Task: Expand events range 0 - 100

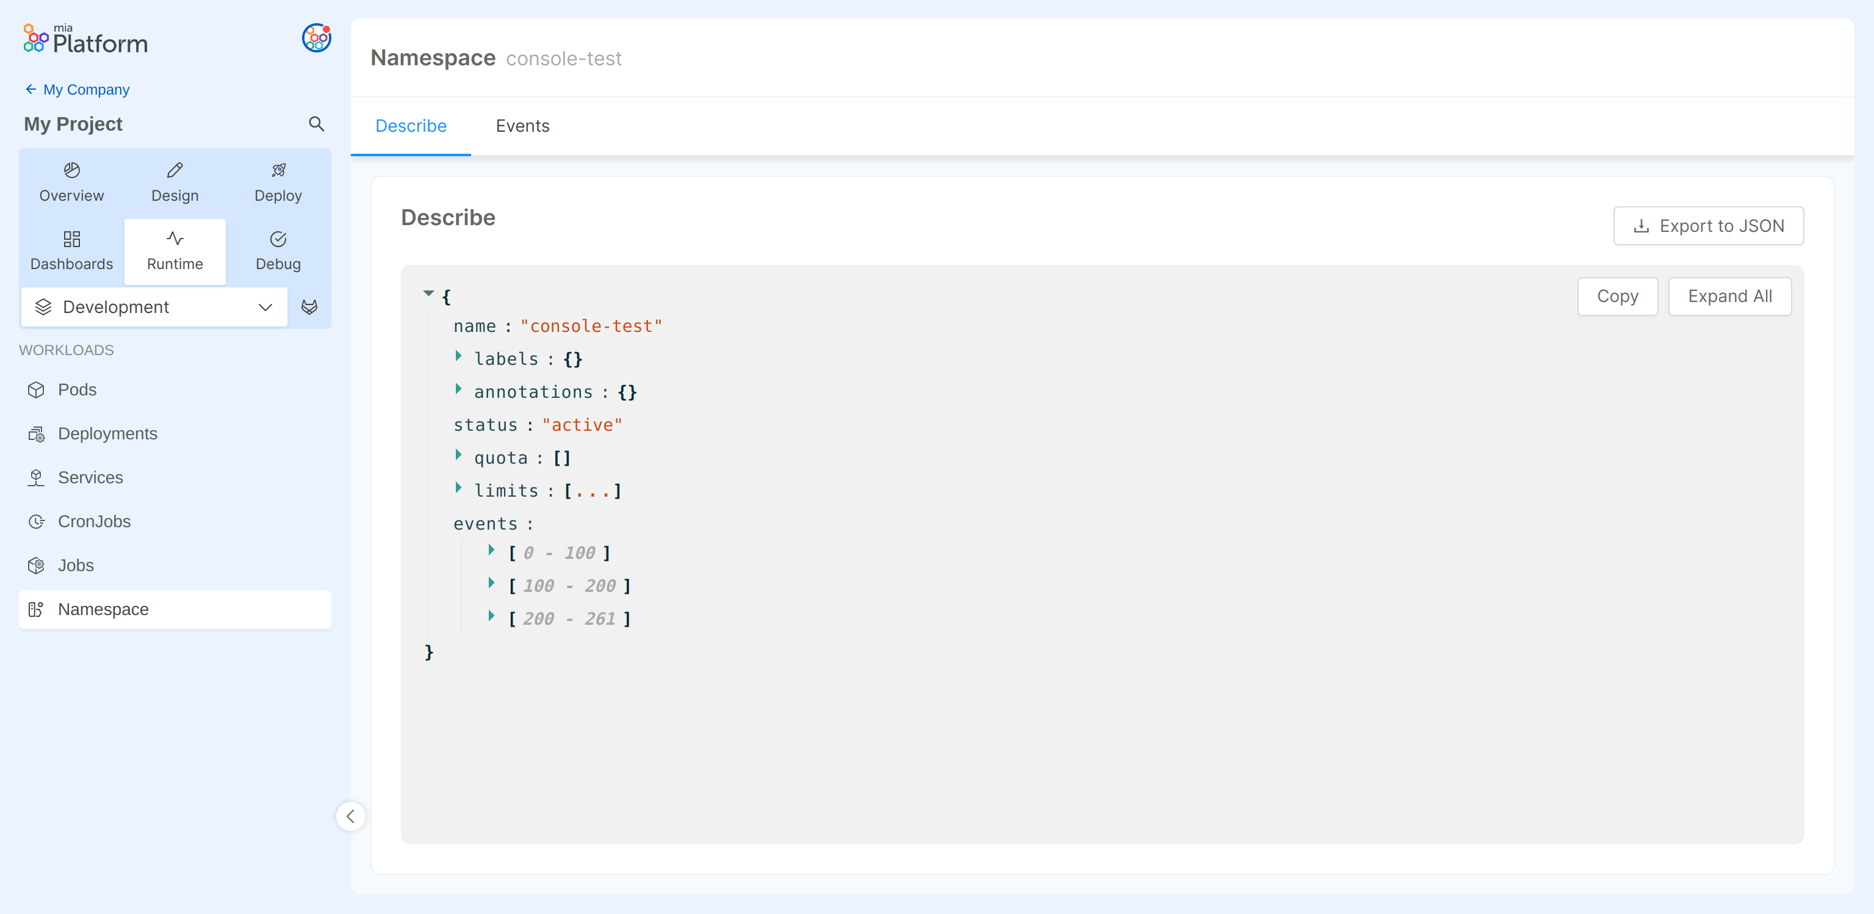Action: (492, 550)
